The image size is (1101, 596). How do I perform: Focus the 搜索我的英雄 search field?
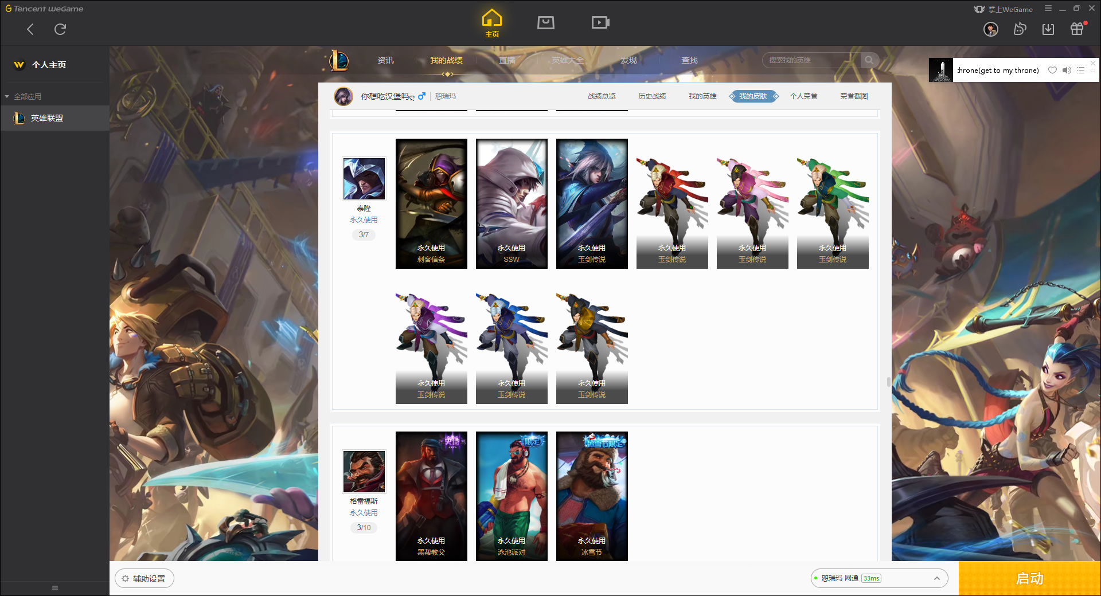point(811,60)
